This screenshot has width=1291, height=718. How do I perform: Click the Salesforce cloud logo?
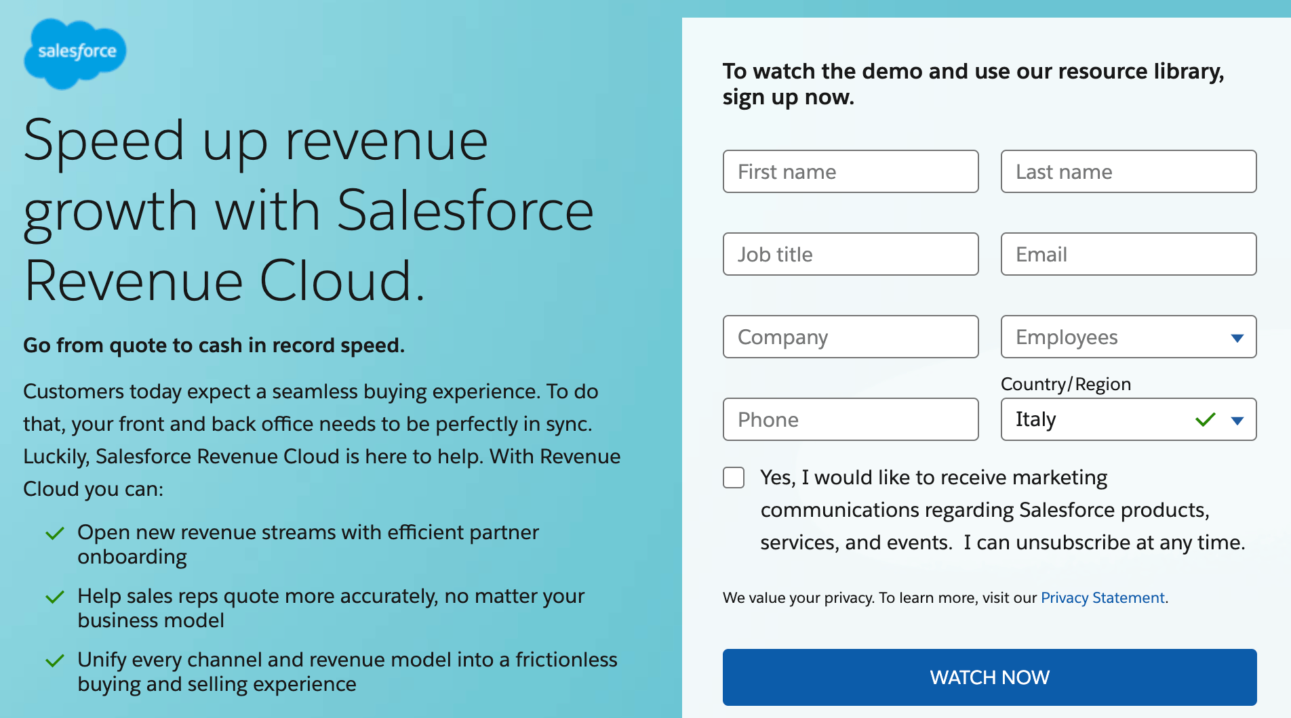(75, 53)
